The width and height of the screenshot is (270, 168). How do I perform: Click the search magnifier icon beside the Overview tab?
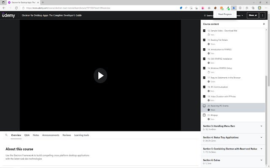pyautogui.click(x=6, y=135)
